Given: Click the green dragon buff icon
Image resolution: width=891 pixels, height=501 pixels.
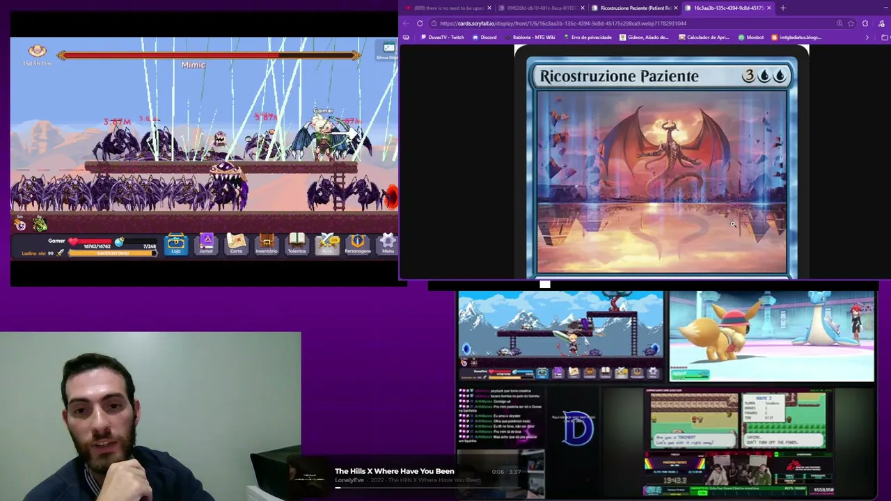Looking at the screenshot, I should pyautogui.click(x=40, y=224).
